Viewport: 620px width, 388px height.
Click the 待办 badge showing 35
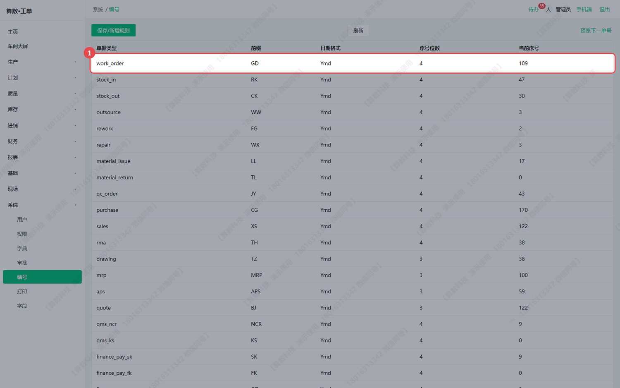pyautogui.click(x=541, y=6)
